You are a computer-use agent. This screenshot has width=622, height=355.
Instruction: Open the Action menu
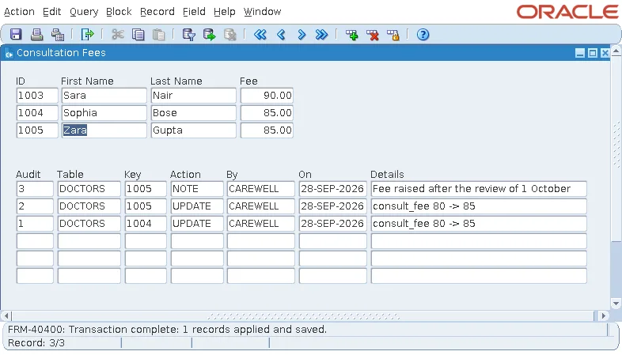click(19, 12)
